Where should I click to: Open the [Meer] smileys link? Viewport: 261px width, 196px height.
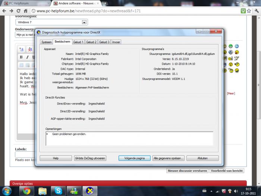pos(231,93)
